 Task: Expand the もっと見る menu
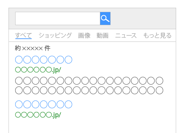[157, 35]
